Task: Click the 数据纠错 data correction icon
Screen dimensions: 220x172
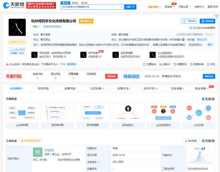Action: pyautogui.click(x=191, y=64)
